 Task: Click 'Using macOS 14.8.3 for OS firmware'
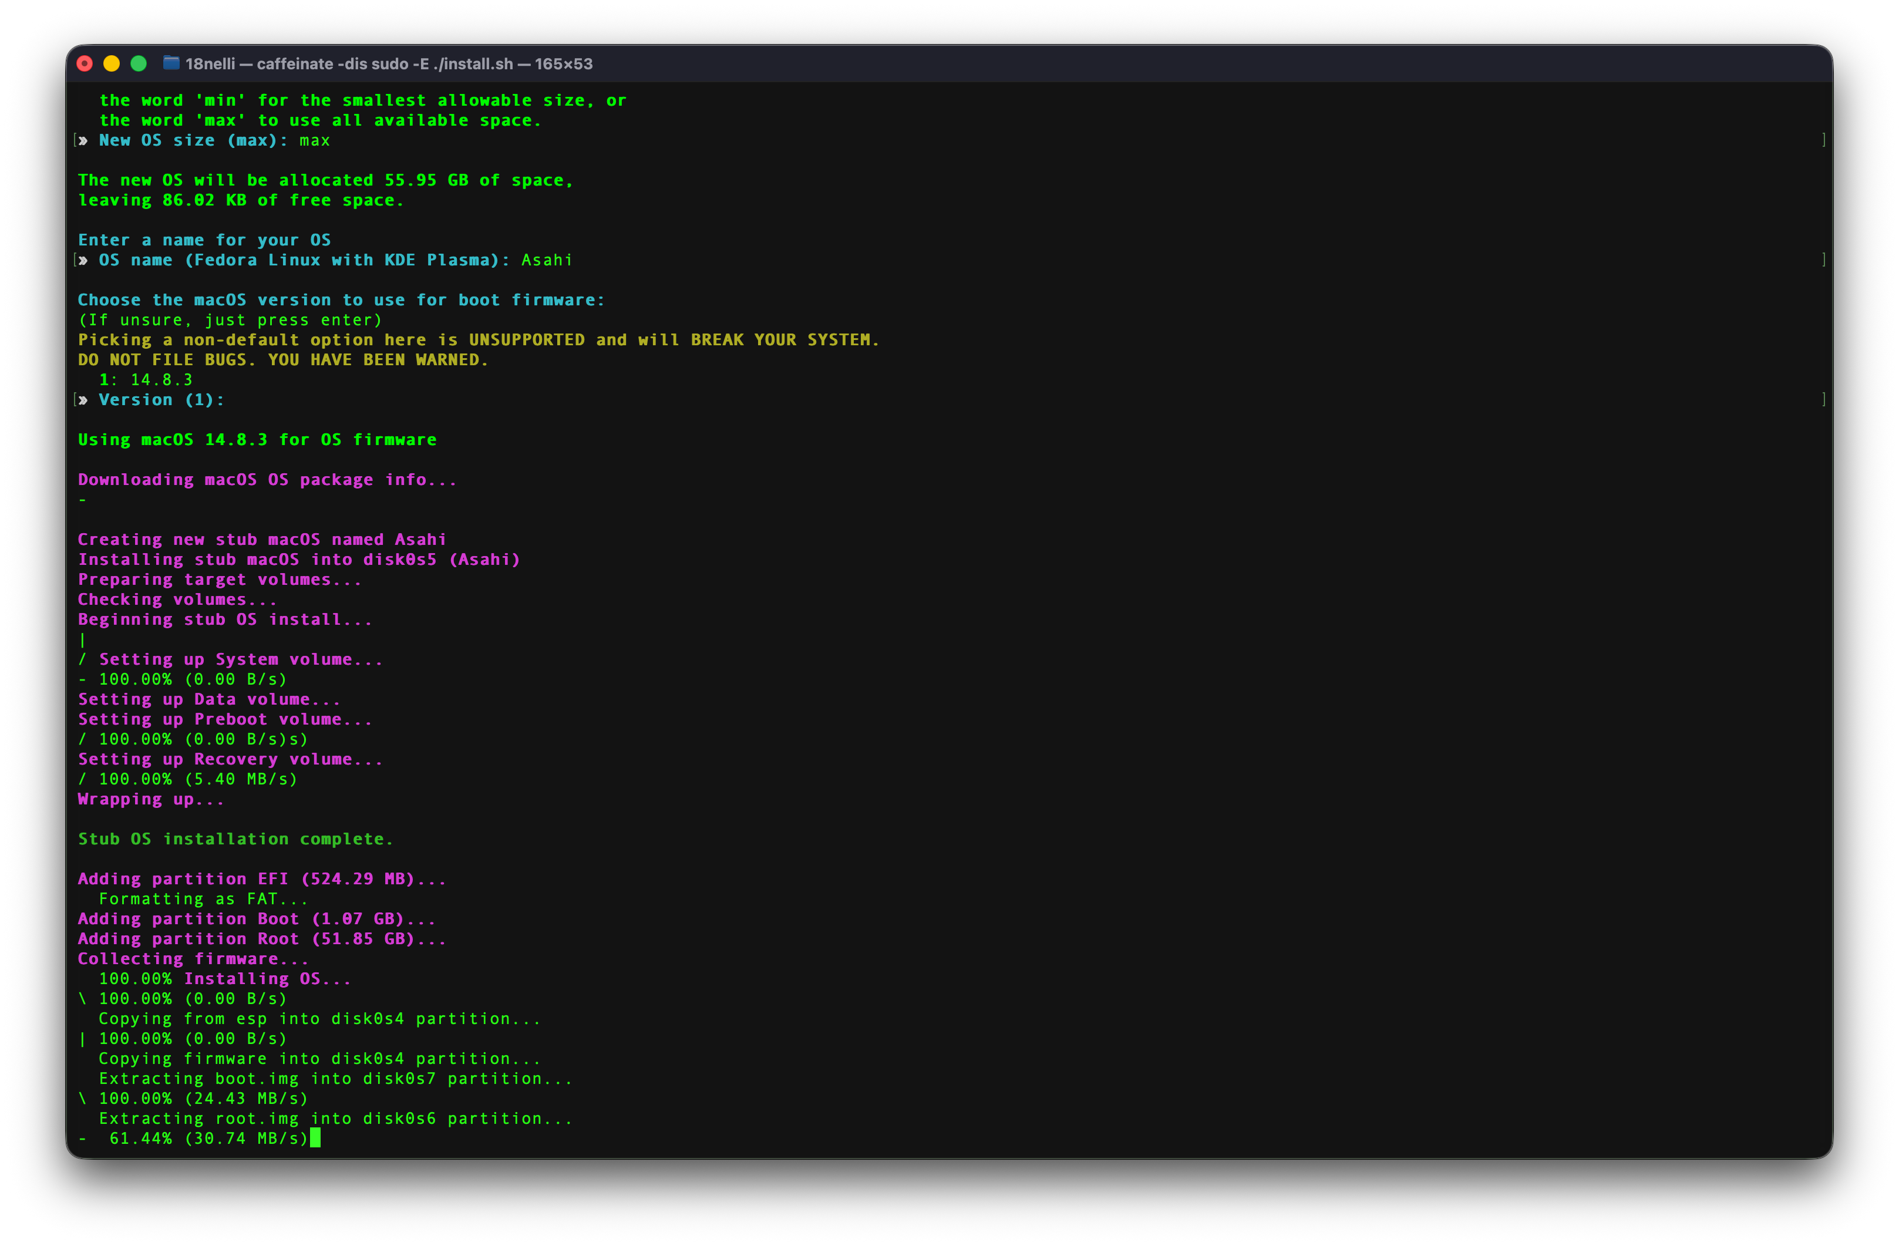click(257, 440)
